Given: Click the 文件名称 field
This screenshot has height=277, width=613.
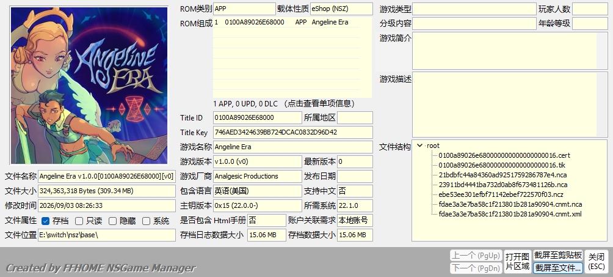Looking at the screenshot, I should click(107, 176).
